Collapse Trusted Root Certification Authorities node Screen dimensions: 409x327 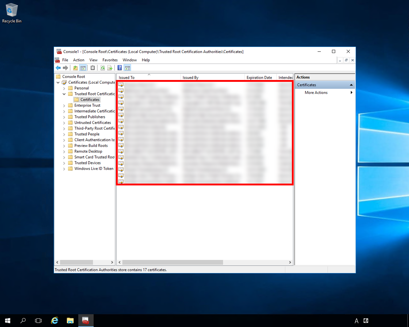pyautogui.click(x=64, y=94)
